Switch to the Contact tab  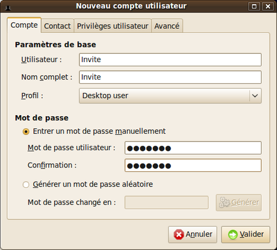[57, 26]
